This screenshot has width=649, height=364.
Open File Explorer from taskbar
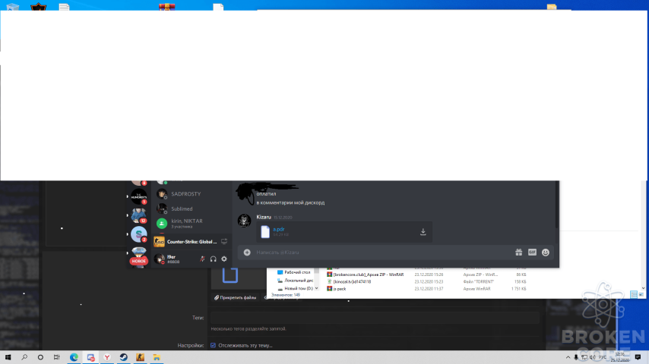(x=157, y=357)
